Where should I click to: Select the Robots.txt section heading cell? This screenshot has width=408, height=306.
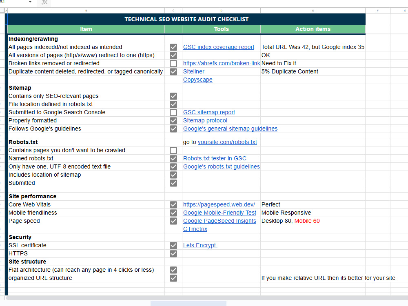point(86,142)
